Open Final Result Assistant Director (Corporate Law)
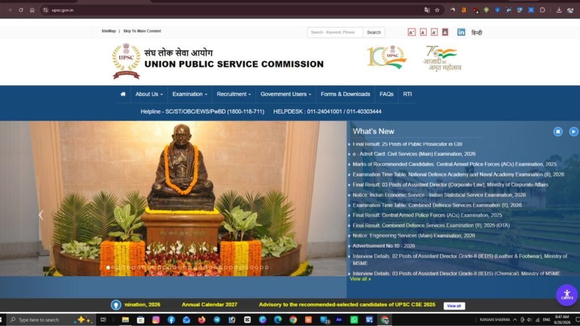 pyautogui.click(x=450, y=185)
